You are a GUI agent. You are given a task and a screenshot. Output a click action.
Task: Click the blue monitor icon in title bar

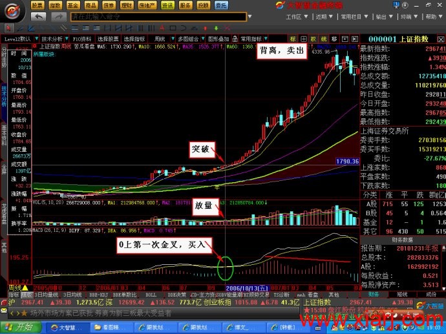click(396, 5)
